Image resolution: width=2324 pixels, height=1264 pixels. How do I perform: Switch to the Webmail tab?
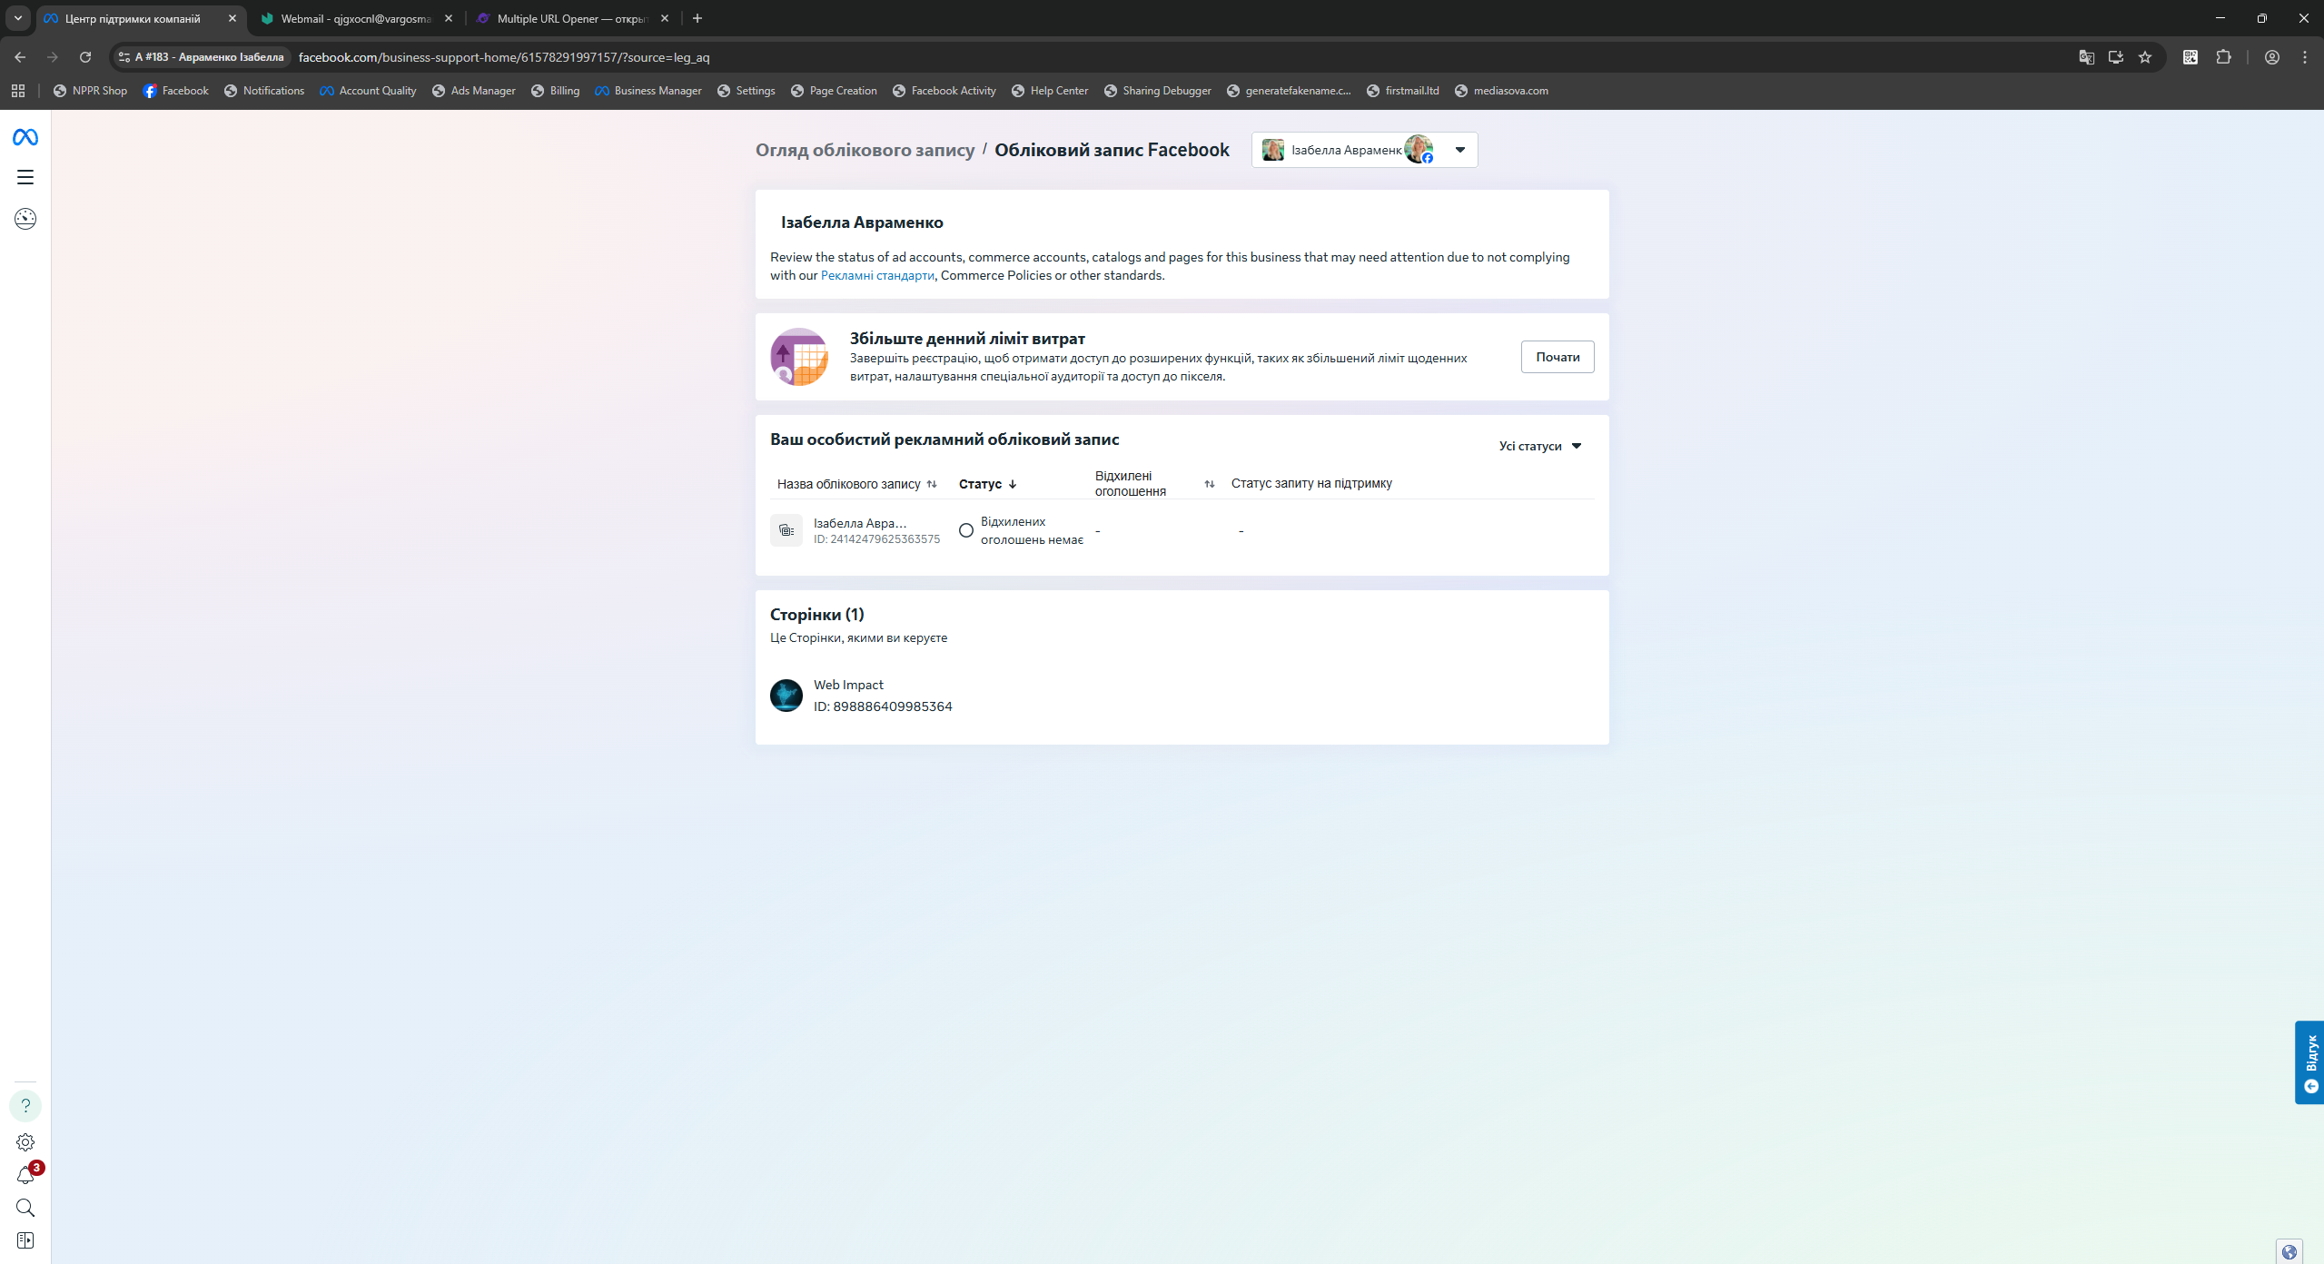point(356,18)
